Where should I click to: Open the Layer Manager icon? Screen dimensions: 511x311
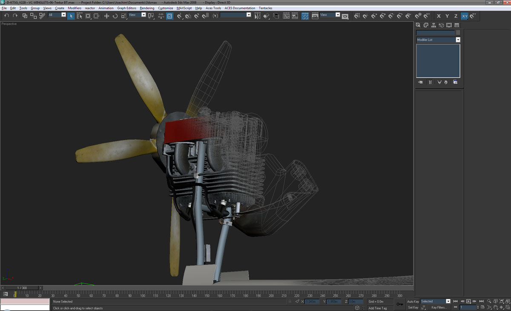point(276,16)
